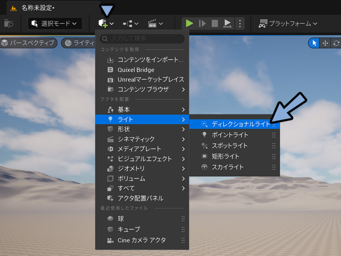
Task: Expand the Shapes submenu
Action: pyautogui.click(x=142, y=129)
